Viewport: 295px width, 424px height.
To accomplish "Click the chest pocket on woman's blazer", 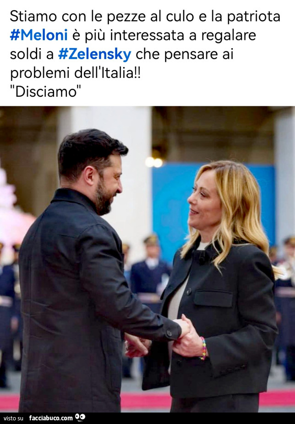I will (213, 298).
